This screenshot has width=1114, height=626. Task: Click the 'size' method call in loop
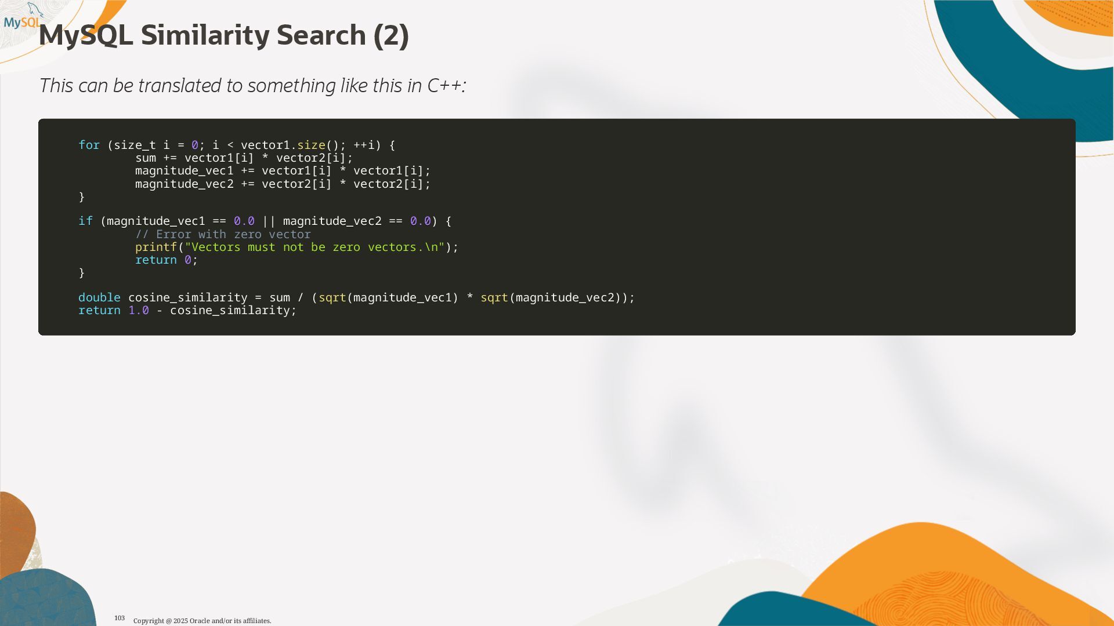coord(311,145)
